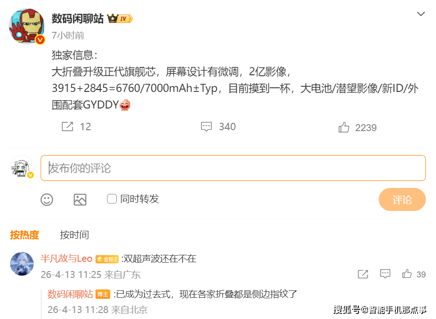The image size is (436, 319).
Task: Enable the 同时转发 checkbox
Action: (112, 199)
